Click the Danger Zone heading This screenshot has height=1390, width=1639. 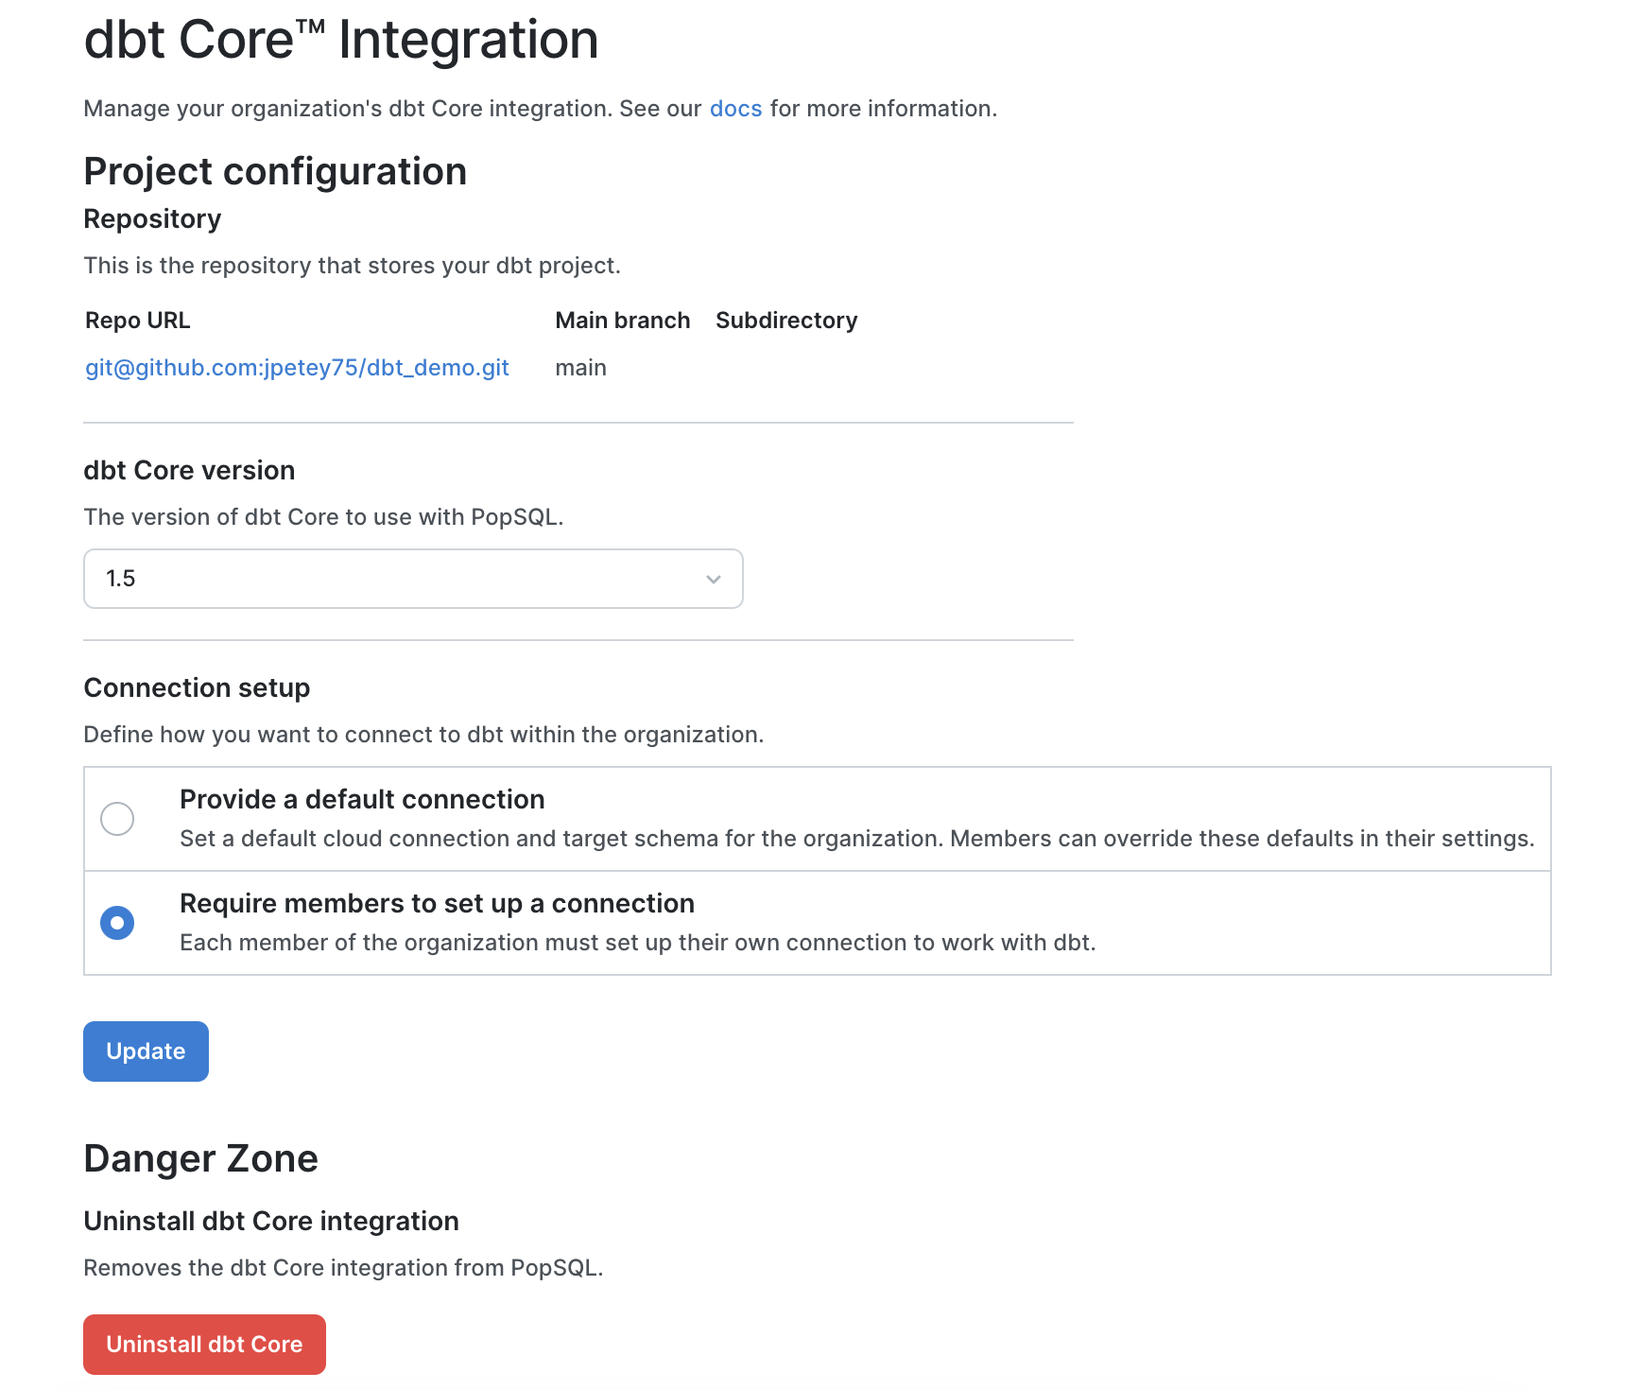pos(201,1159)
